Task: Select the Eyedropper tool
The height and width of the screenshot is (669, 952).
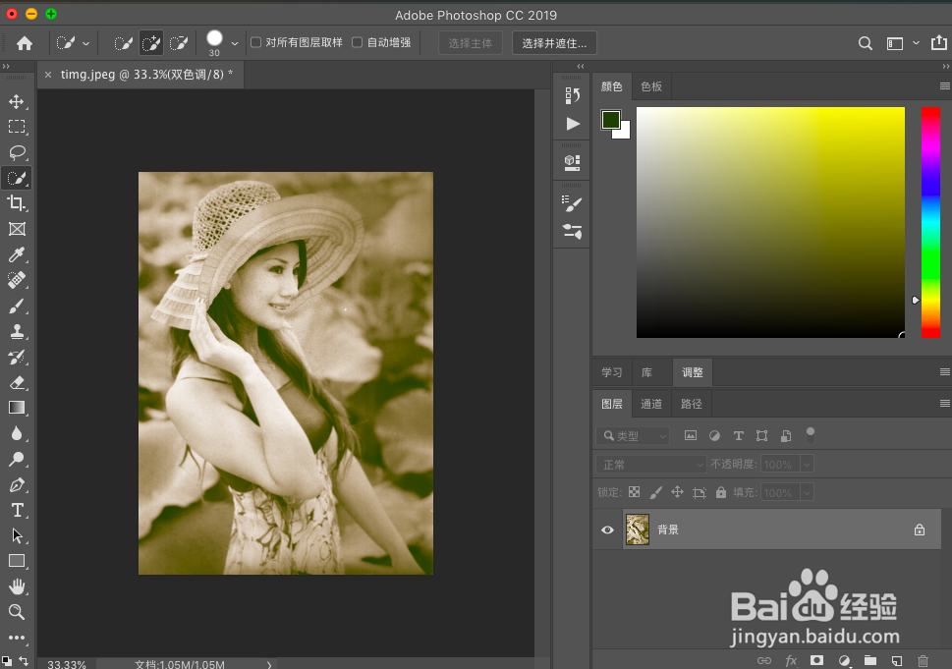Action: [17, 254]
